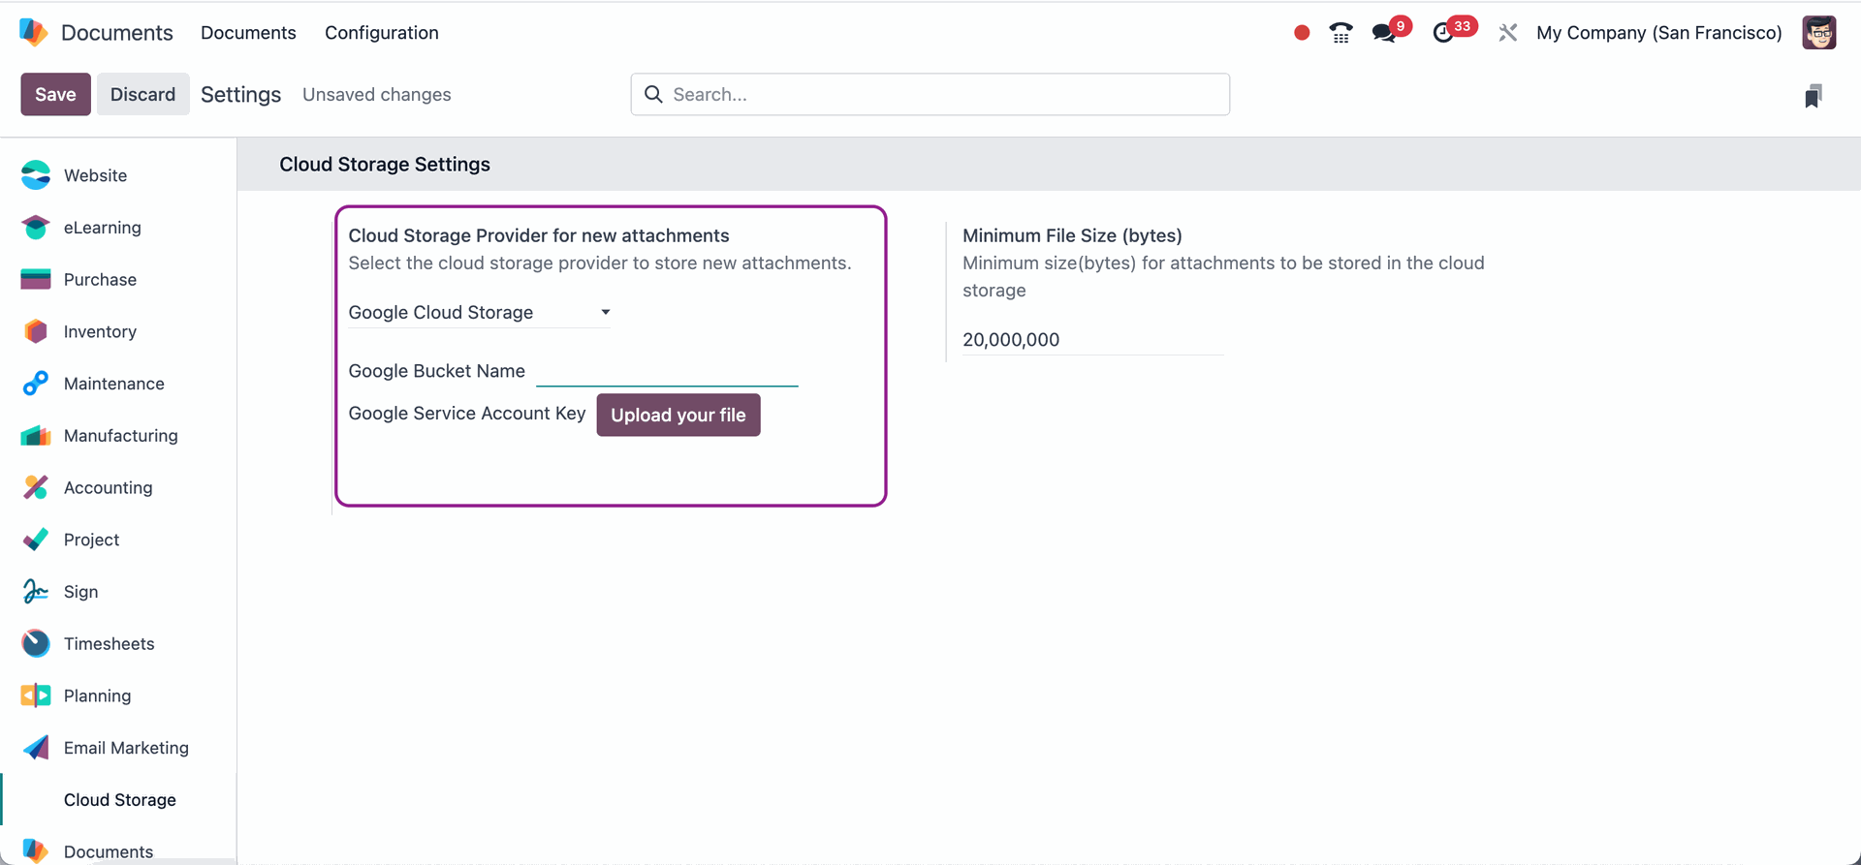Open the user avatar menu
The height and width of the screenshot is (865, 1861).
point(1819,32)
